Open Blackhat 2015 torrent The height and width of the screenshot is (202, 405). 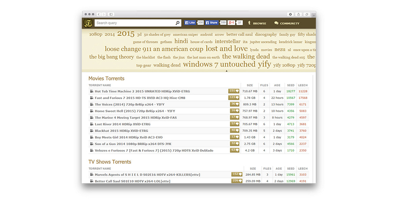(x=121, y=131)
